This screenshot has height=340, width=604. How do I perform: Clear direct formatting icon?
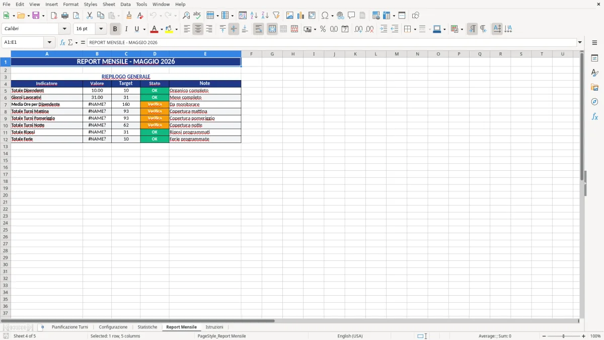point(140,16)
